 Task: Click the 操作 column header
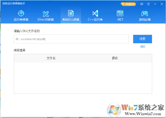115,58
